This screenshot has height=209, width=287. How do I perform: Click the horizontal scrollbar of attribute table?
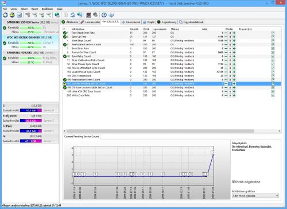[160, 131]
